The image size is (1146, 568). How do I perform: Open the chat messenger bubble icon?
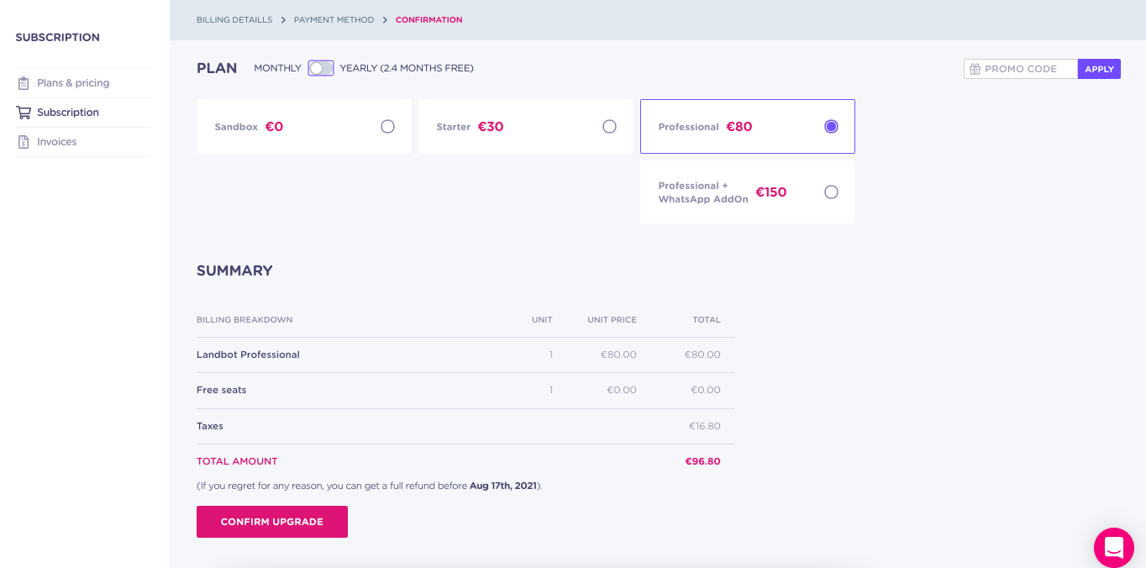click(x=1114, y=548)
